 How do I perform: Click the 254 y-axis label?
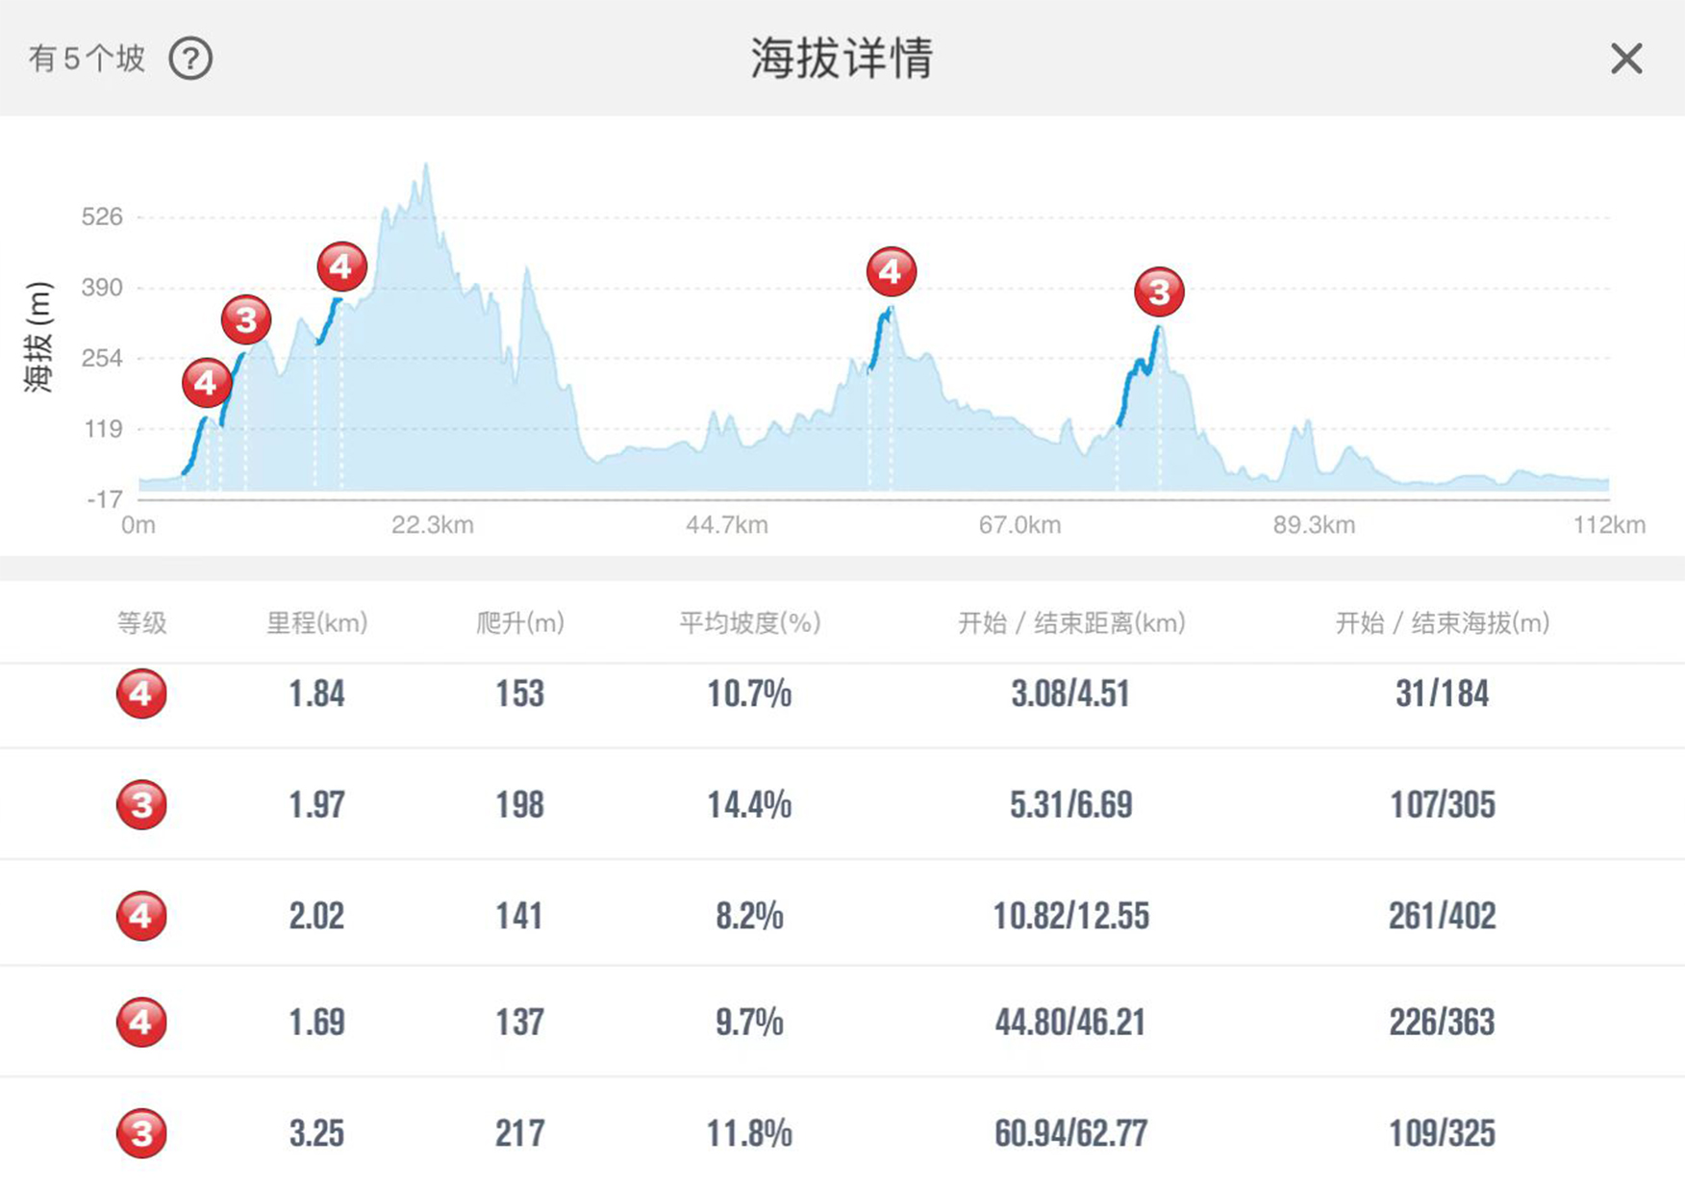[x=102, y=358]
